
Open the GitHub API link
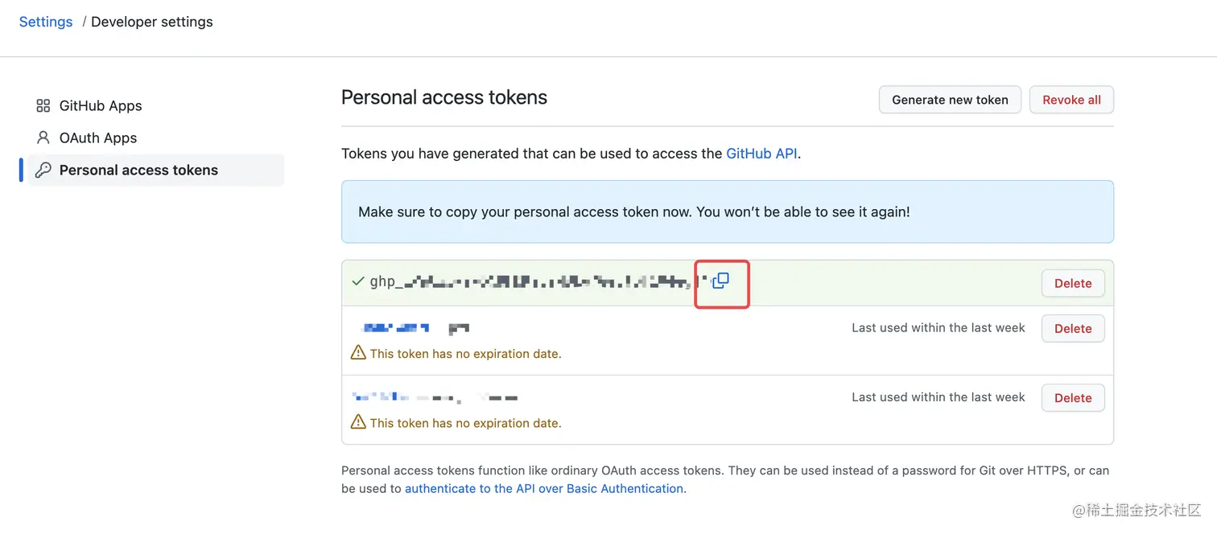761,153
